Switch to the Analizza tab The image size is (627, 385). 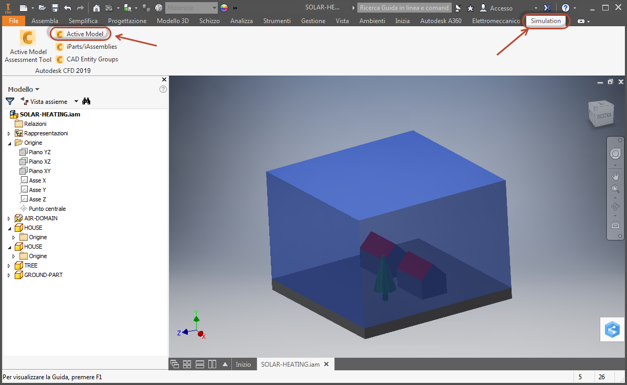click(241, 21)
